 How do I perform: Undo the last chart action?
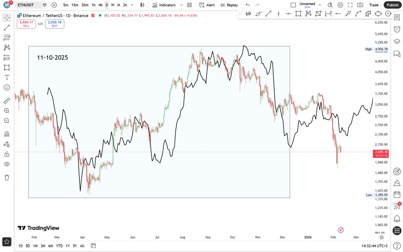[x=248, y=5]
